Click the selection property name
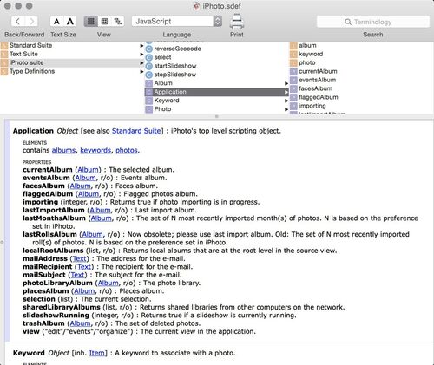The height and width of the screenshot is (365, 434). [x=39, y=299]
